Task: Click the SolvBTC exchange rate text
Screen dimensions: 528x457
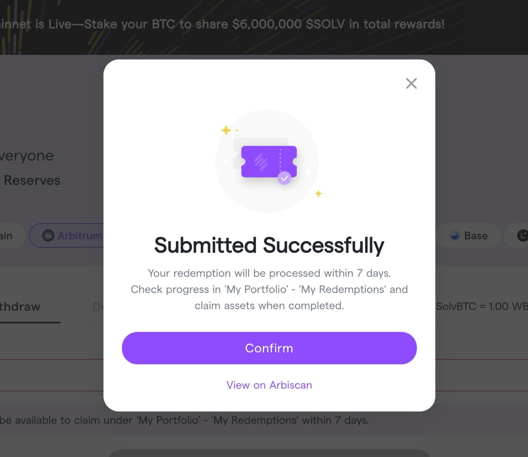Action: pos(481,306)
